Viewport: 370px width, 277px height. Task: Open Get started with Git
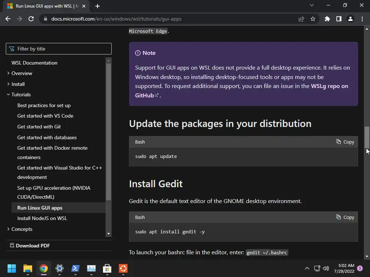[x=39, y=127]
